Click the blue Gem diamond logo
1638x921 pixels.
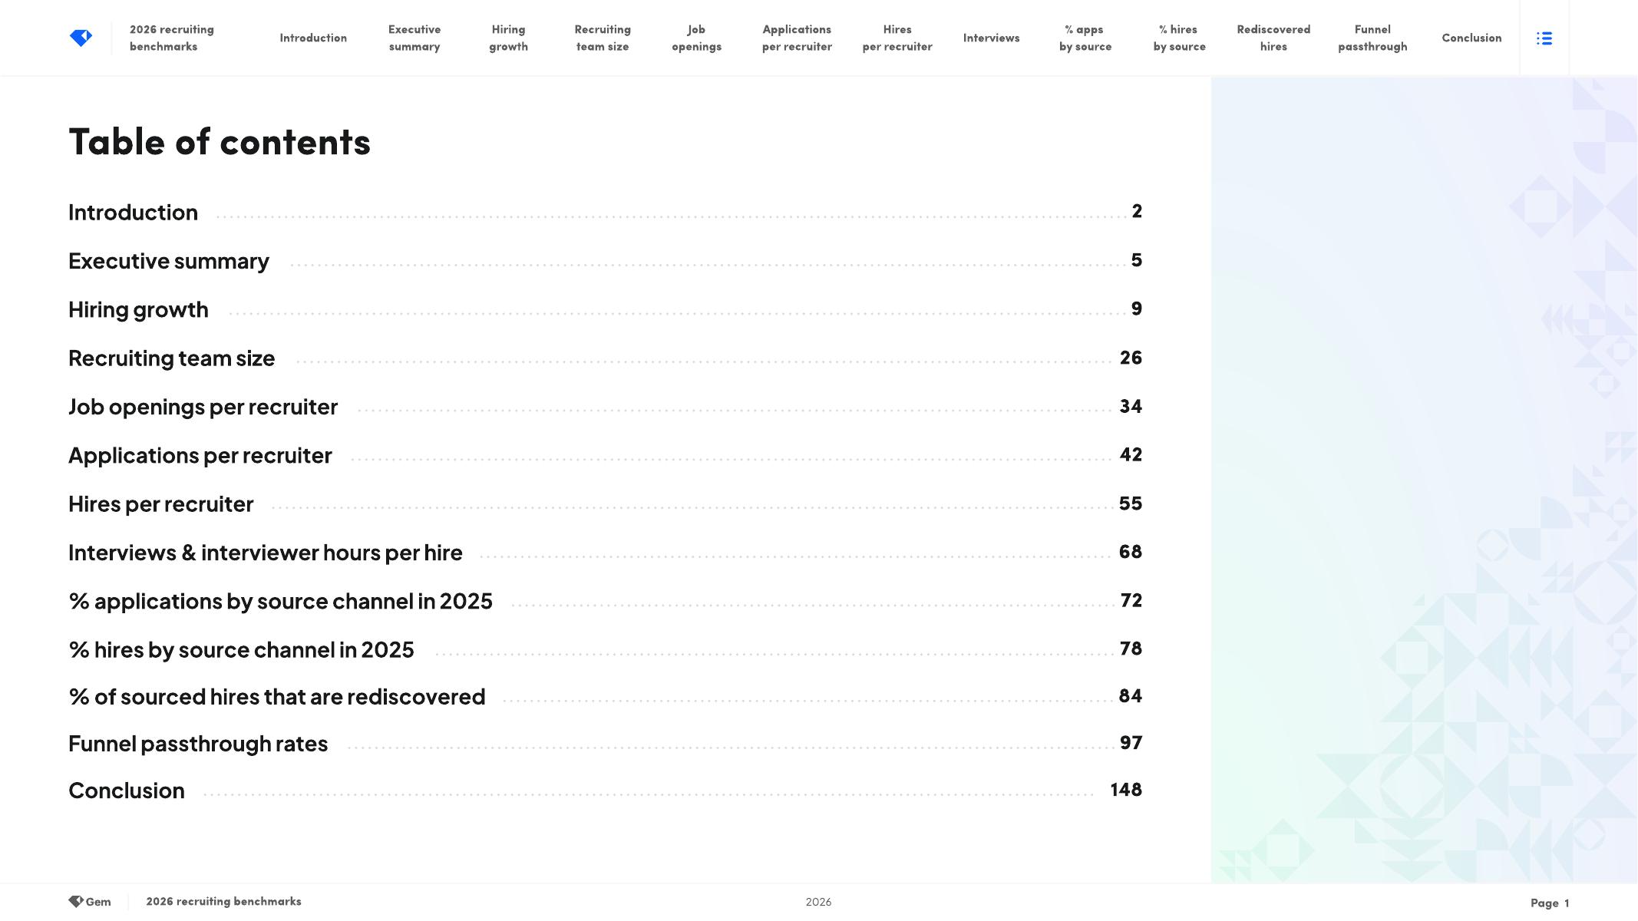(81, 38)
